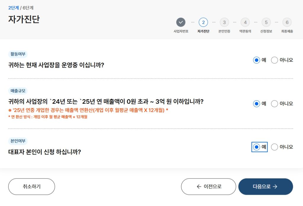Click the 활동여부 category tag
303x206 pixels.
(18, 54)
